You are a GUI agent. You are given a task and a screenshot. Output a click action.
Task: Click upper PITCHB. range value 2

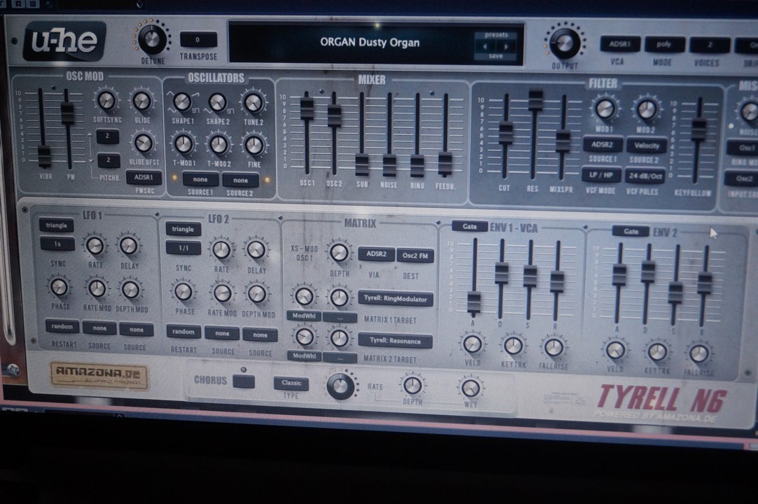tap(107, 136)
